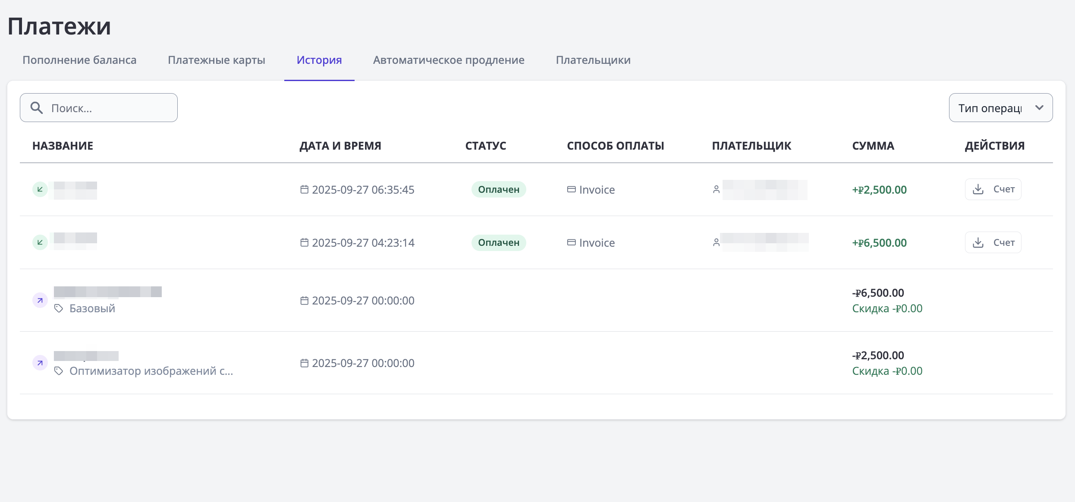Click calendar icon next to 2025-09-27 04:23:14
This screenshot has width=1075, height=502.
(304, 242)
